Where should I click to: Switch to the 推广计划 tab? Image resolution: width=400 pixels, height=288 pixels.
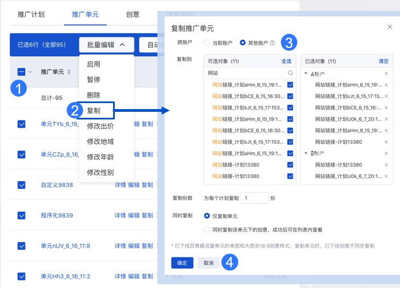[31, 14]
